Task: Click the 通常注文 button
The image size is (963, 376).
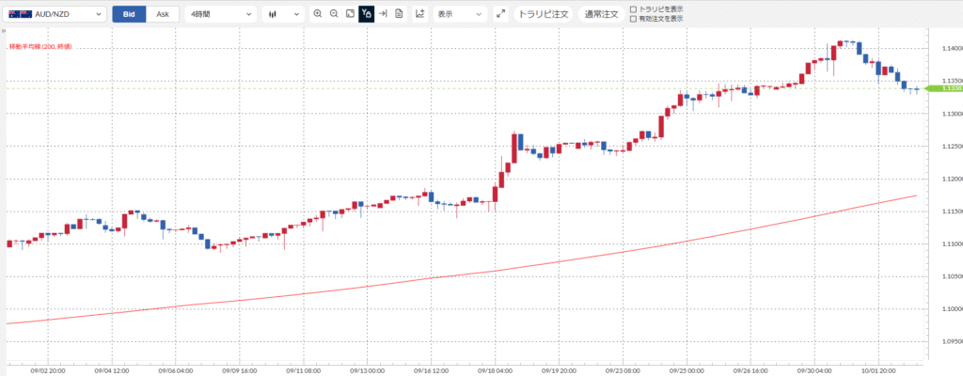Action: tap(601, 14)
